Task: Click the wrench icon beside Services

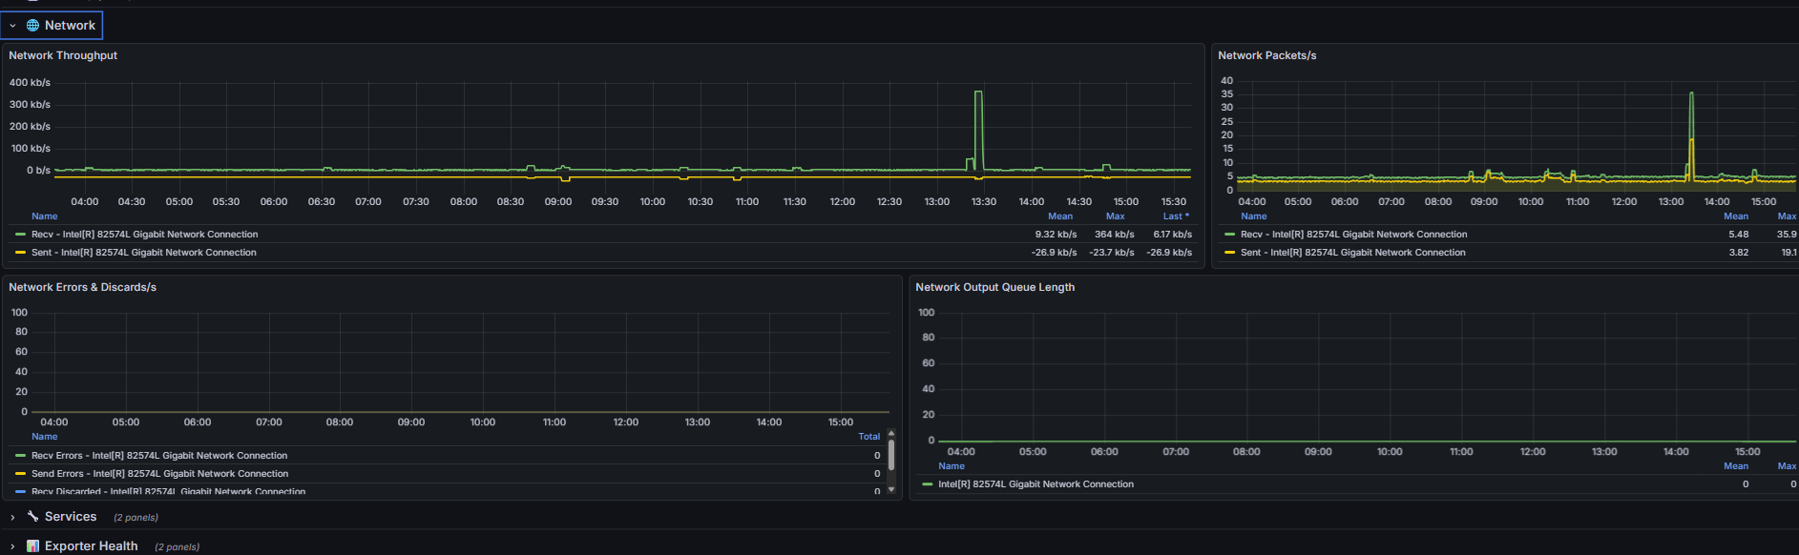Action: tap(32, 517)
